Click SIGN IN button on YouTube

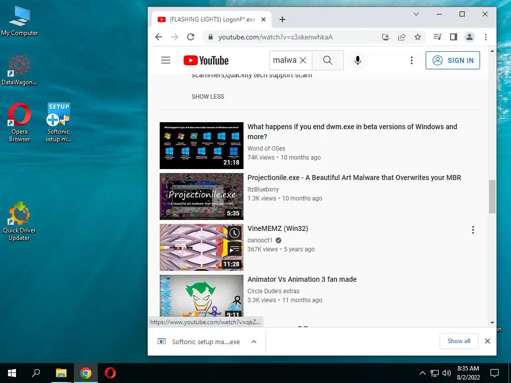pos(453,60)
